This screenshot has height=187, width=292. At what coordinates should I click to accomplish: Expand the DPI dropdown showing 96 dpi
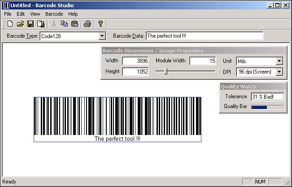coord(279,72)
